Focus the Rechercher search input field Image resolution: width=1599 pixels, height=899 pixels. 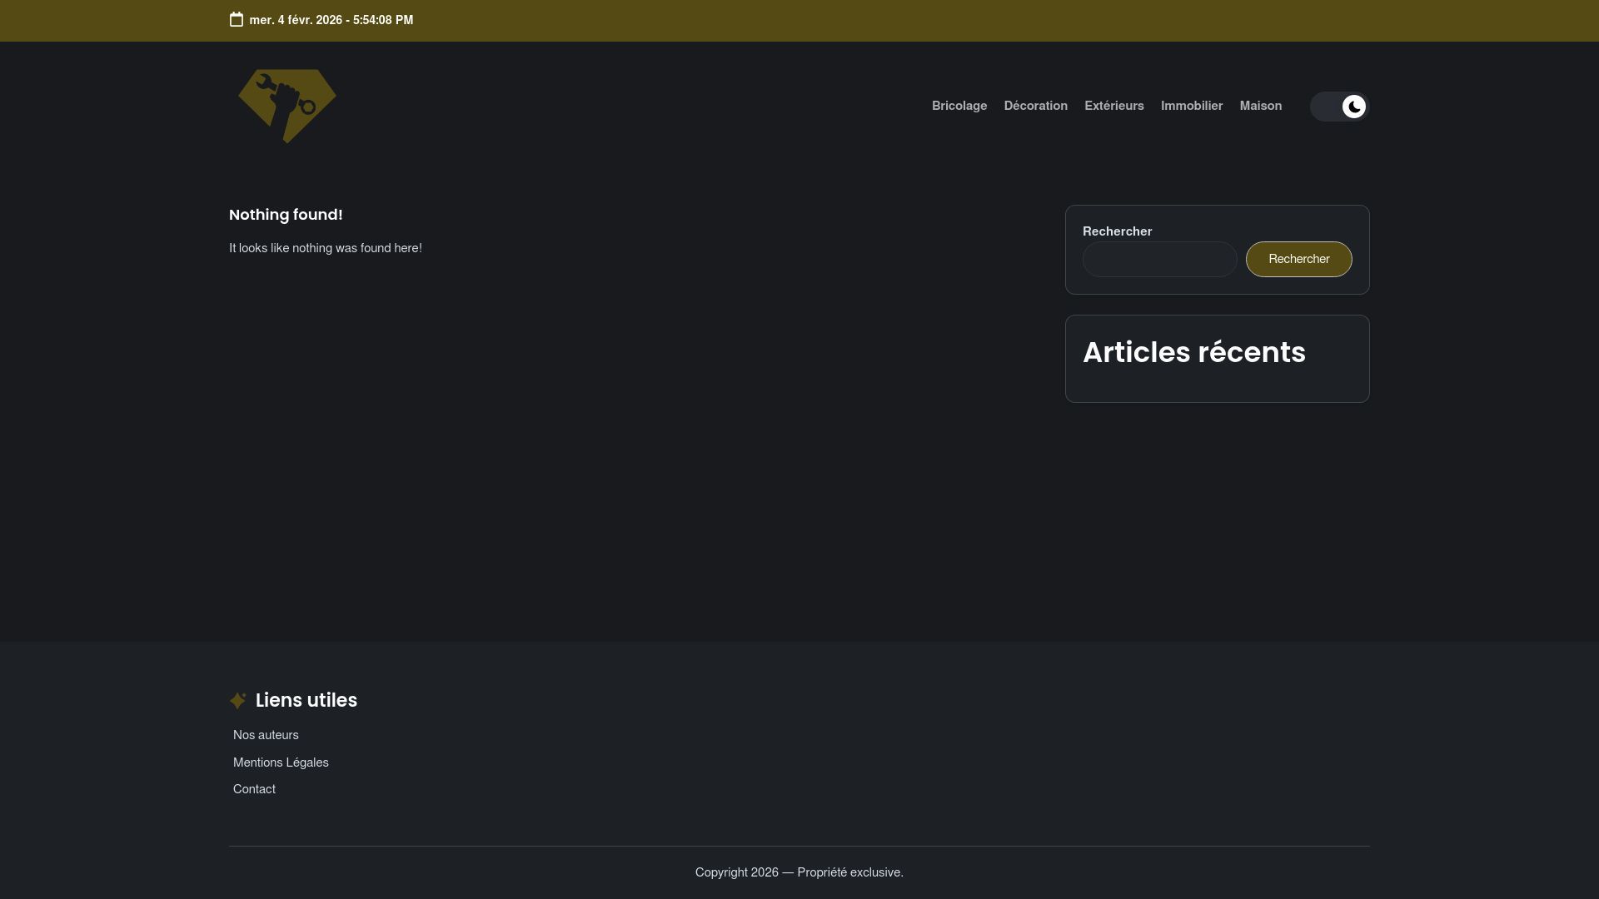pos(1159,259)
